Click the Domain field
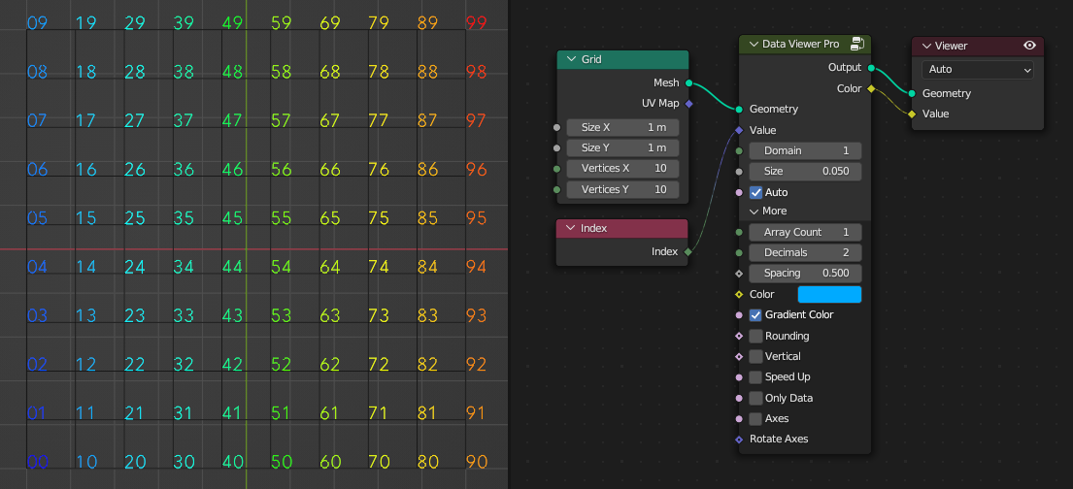The height and width of the screenshot is (489, 1073). pyautogui.click(x=805, y=150)
